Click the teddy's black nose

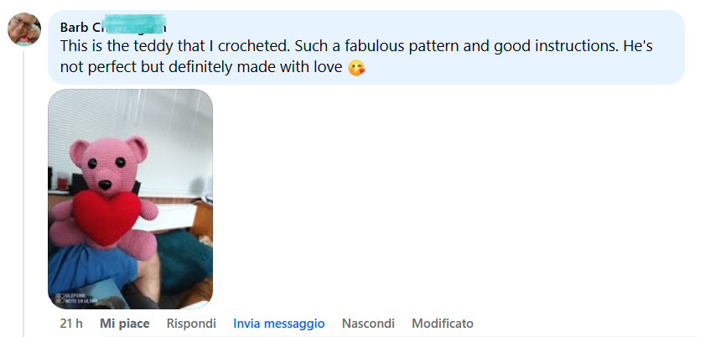(x=106, y=184)
